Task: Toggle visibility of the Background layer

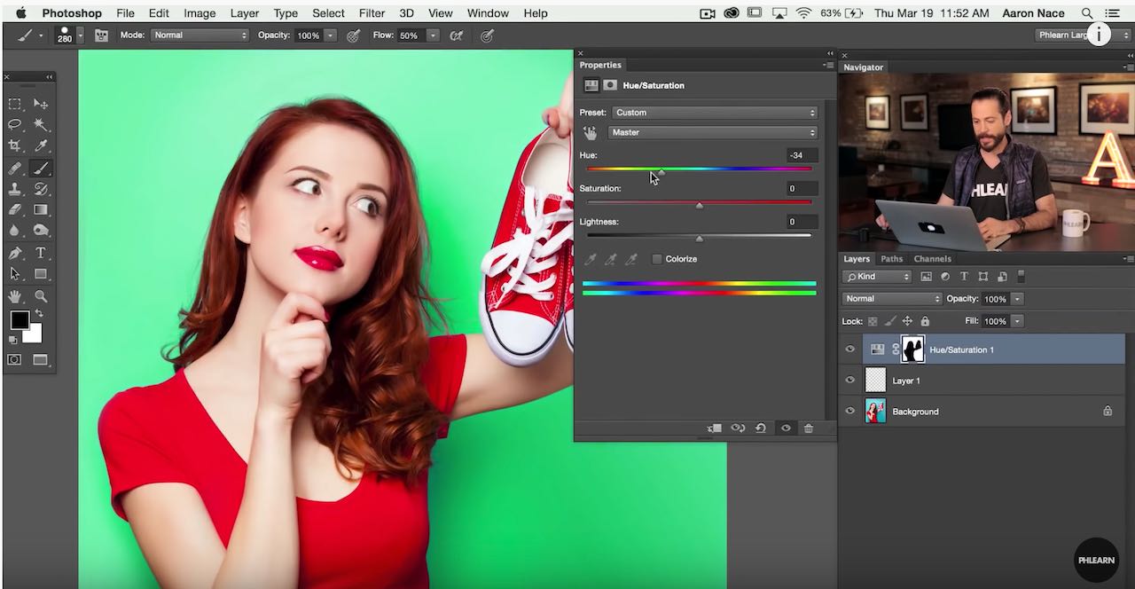Action: [849, 412]
